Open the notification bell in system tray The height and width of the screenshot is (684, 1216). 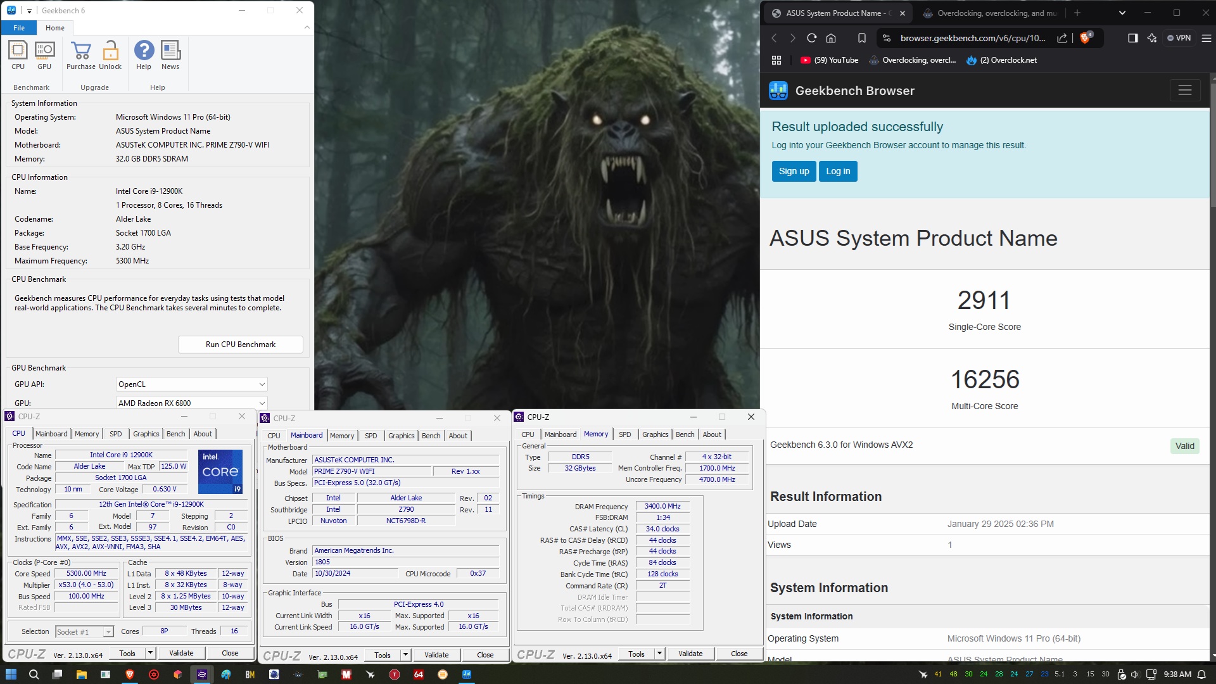[1201, 674]
